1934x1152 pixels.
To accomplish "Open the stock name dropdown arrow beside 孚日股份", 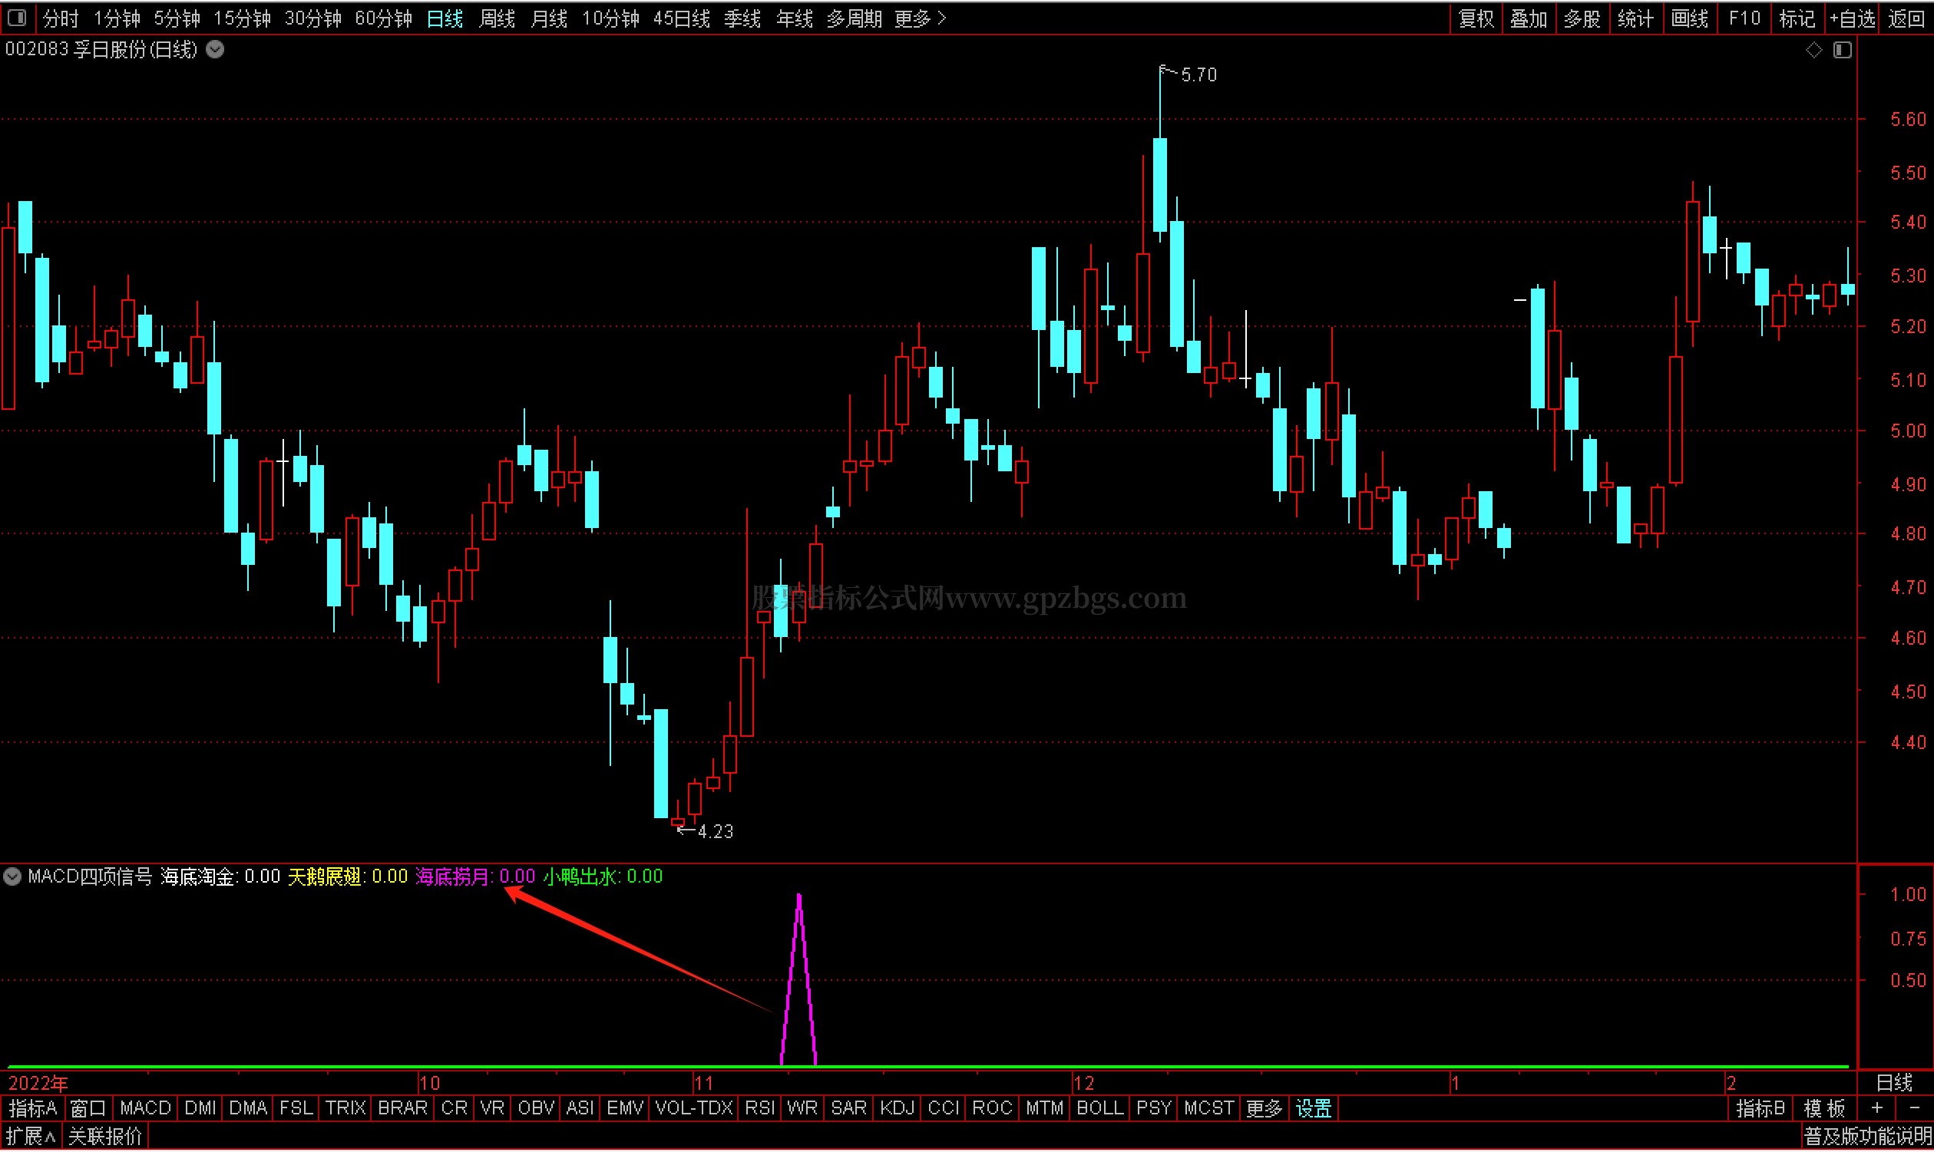I will (216, 50).
